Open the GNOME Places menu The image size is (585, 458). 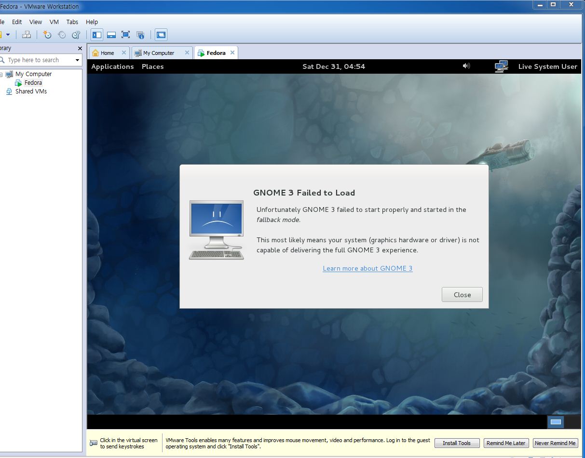[x=152, y=66]
